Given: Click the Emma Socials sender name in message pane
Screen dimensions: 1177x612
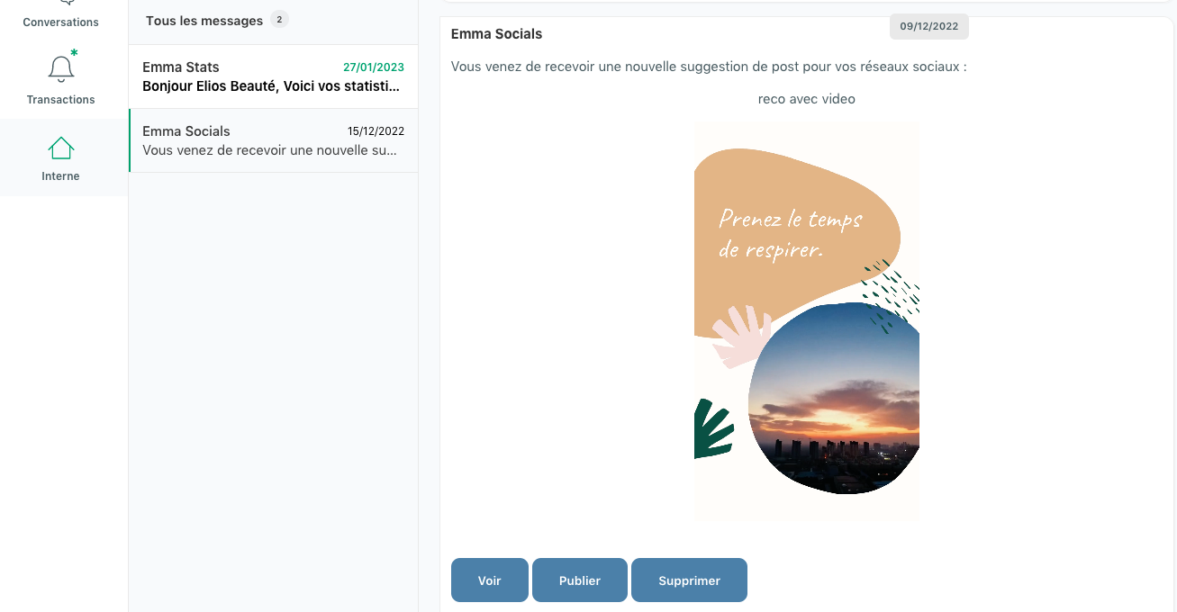Looking at the screenshot, I should point(496,34).
